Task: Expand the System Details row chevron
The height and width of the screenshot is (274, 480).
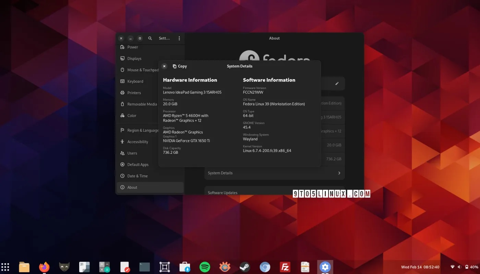Action: 339,173
